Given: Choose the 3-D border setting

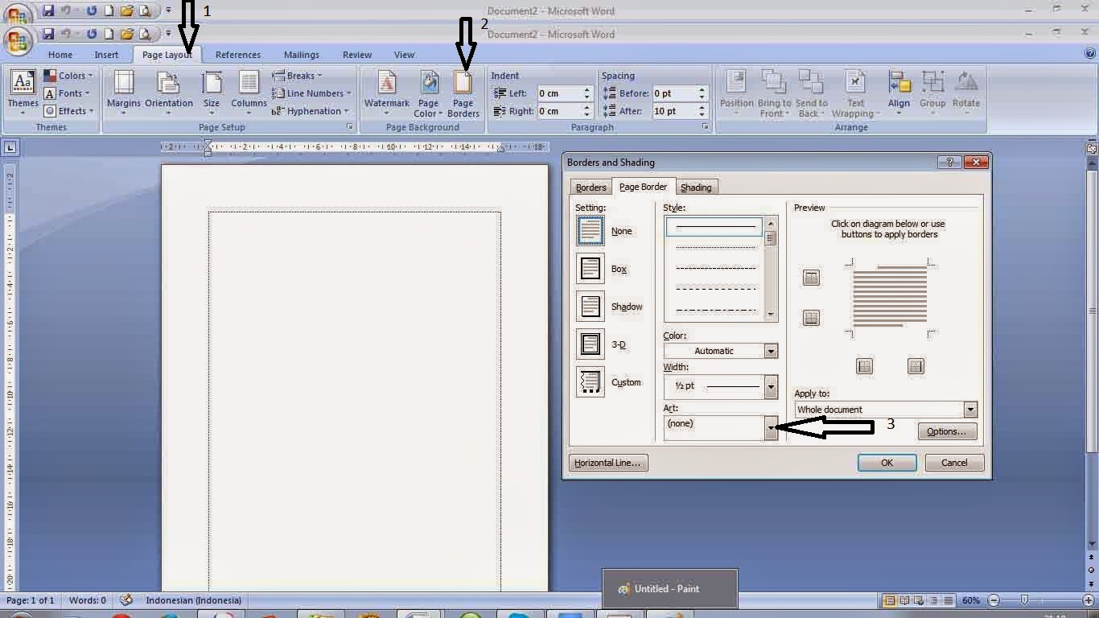Looking at the screenshot, I should coord(590,344).
